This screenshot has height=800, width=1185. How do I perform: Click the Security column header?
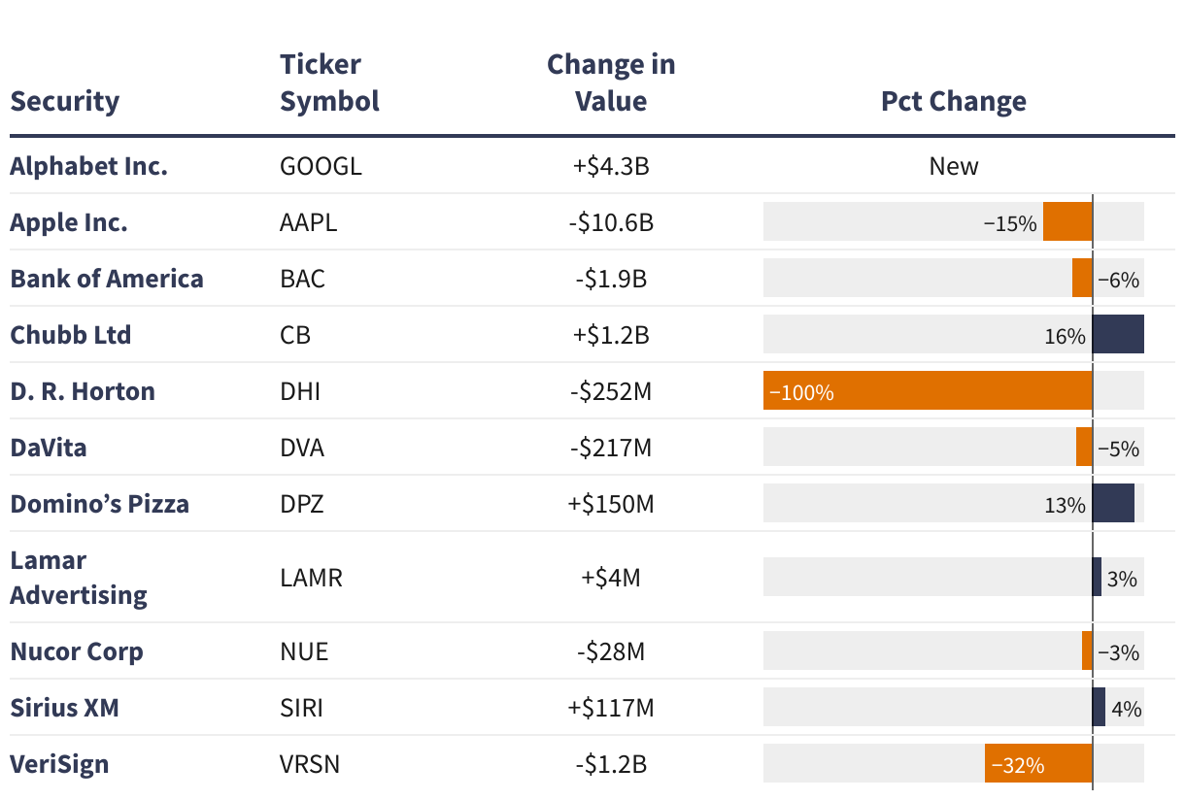tap(65, 101)
